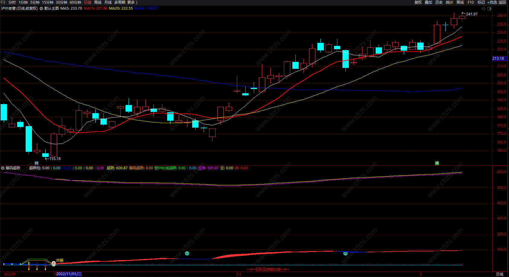The height and width of the screenshot is (277, 509).
Task: Expand the 更多 periods menu
Action: click(x=132, y=2)
